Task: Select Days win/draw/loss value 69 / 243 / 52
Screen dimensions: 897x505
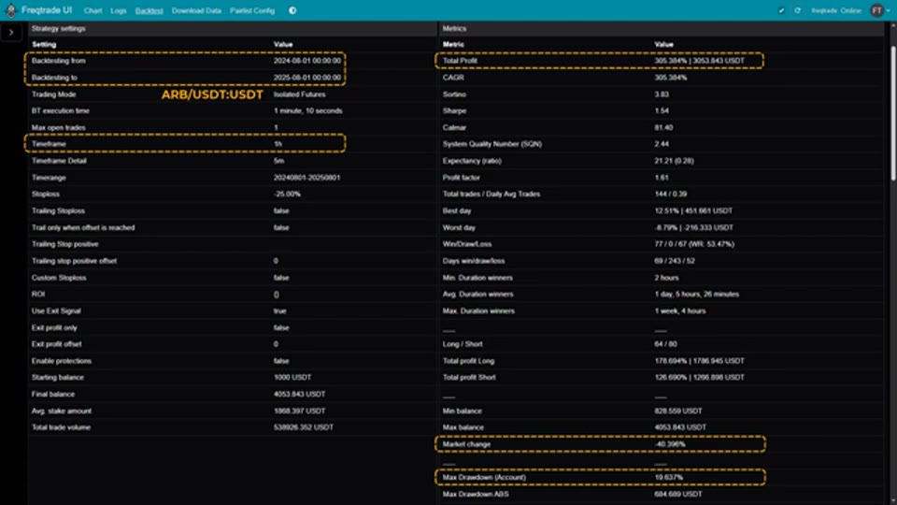Action: (x=676, y=261)
